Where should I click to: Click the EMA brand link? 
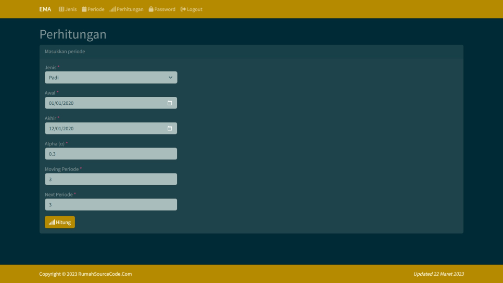point(45,9)
